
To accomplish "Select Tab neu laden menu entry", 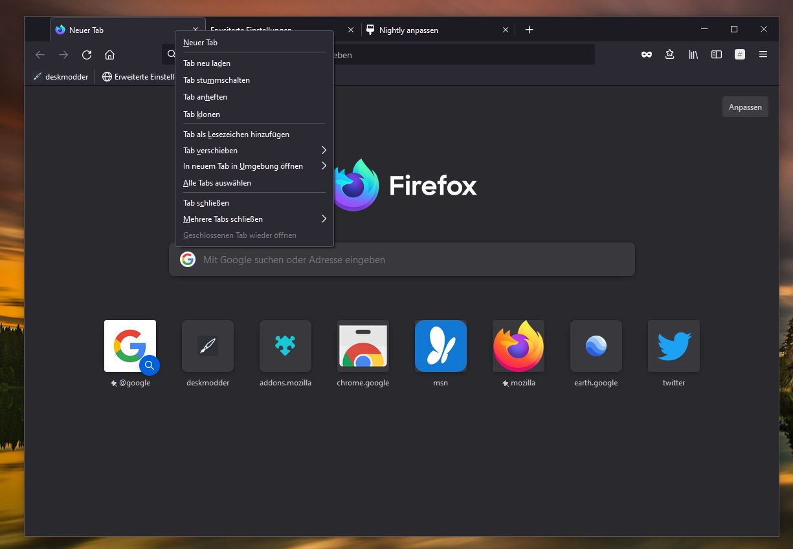I will click(x=254, y=63).
